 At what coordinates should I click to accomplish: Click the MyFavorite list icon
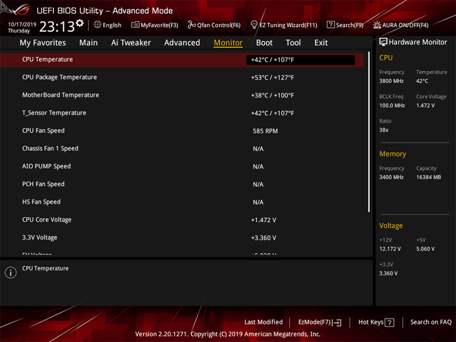(x=136, y=25)
